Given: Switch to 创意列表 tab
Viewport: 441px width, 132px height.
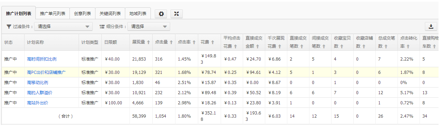Looking at the screenshot, I should click(x=82, y=14).
